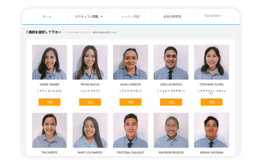Go to the TerraTalkへ tab
262x165 pixels.
coord(213,16)
